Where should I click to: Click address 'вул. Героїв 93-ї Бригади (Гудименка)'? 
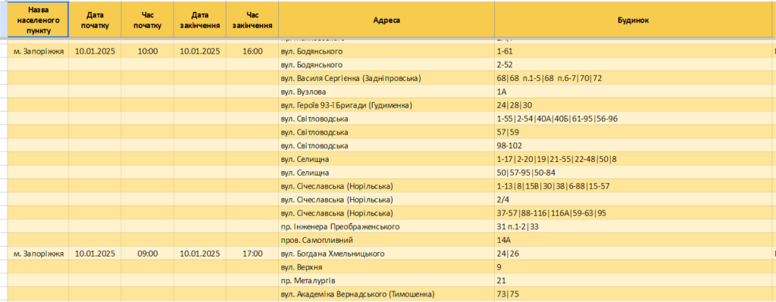click(386, 105)
